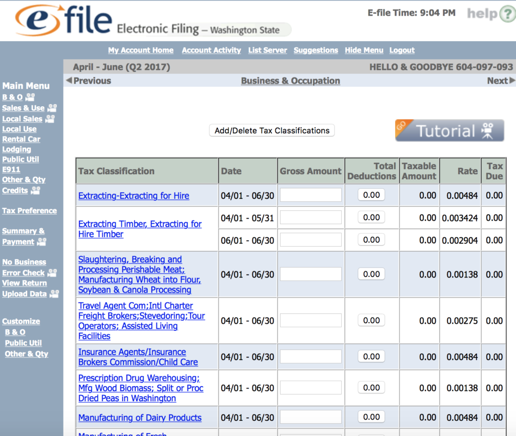Click video camera icon beside Upload Data
The image size is (516, 436).
54,294
